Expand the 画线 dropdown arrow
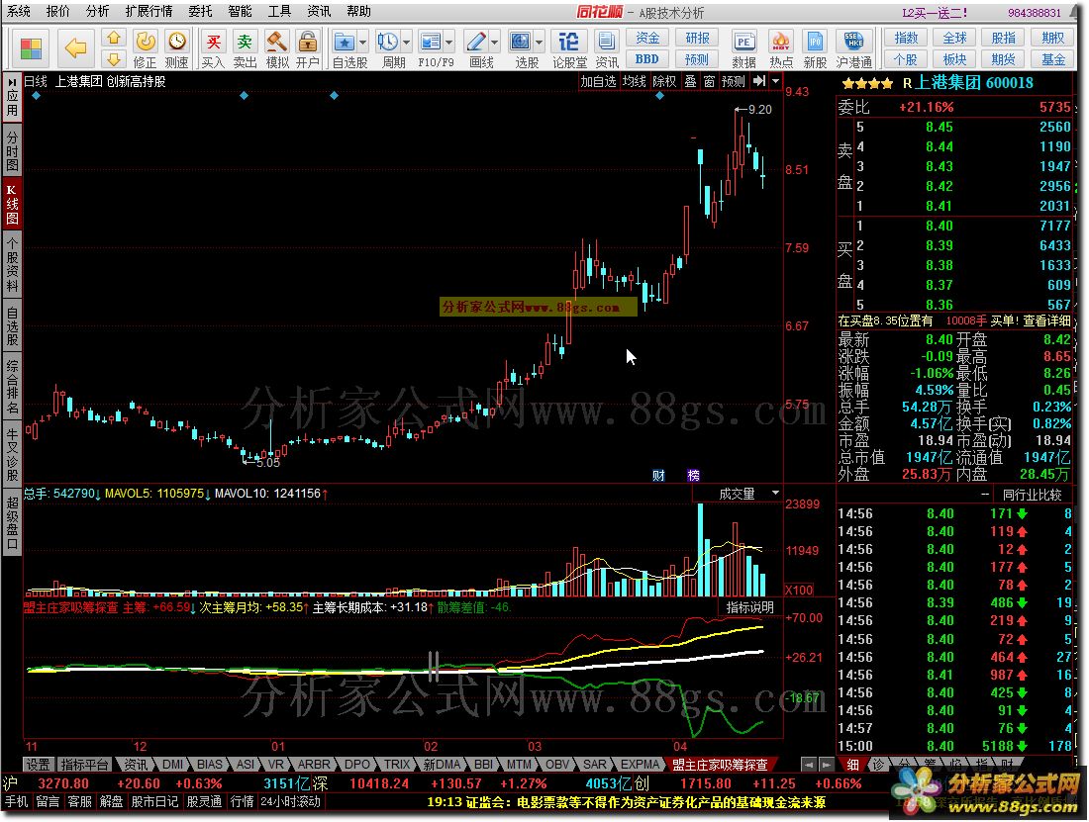 [x=494, y=43]
